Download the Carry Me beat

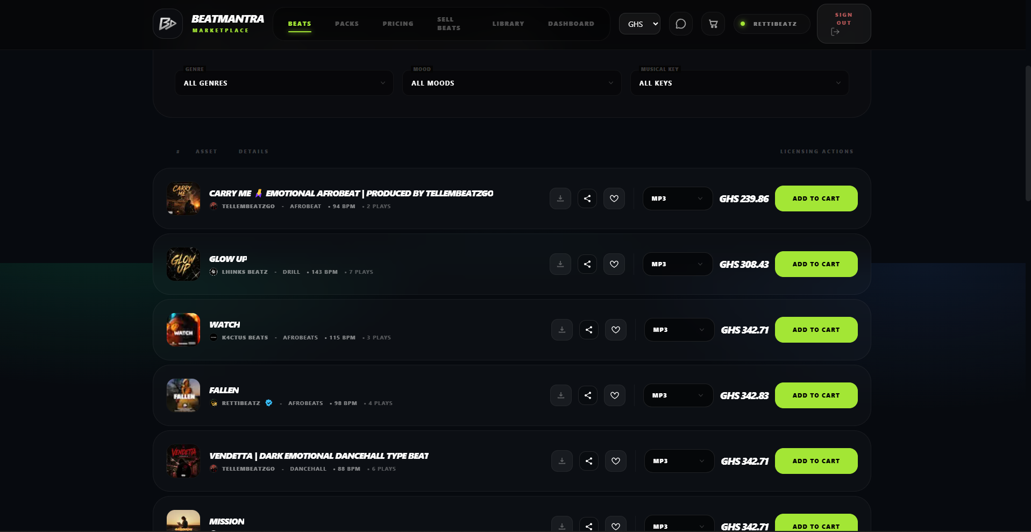pos(560,198)
